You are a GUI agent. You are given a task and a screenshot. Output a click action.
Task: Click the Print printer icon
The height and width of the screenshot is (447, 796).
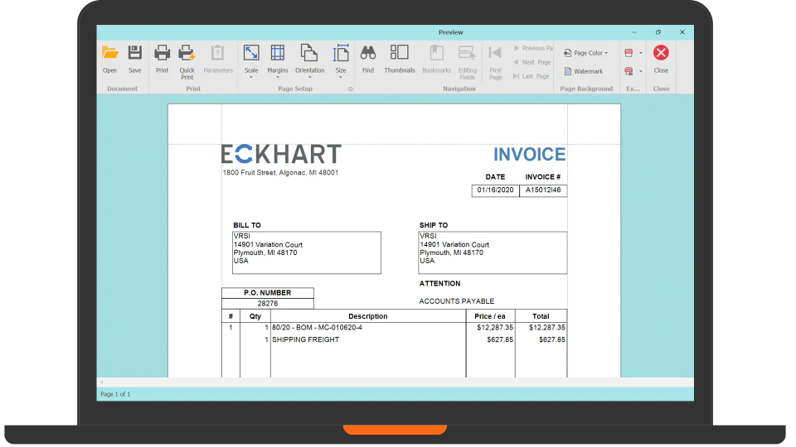click(162, 59)
